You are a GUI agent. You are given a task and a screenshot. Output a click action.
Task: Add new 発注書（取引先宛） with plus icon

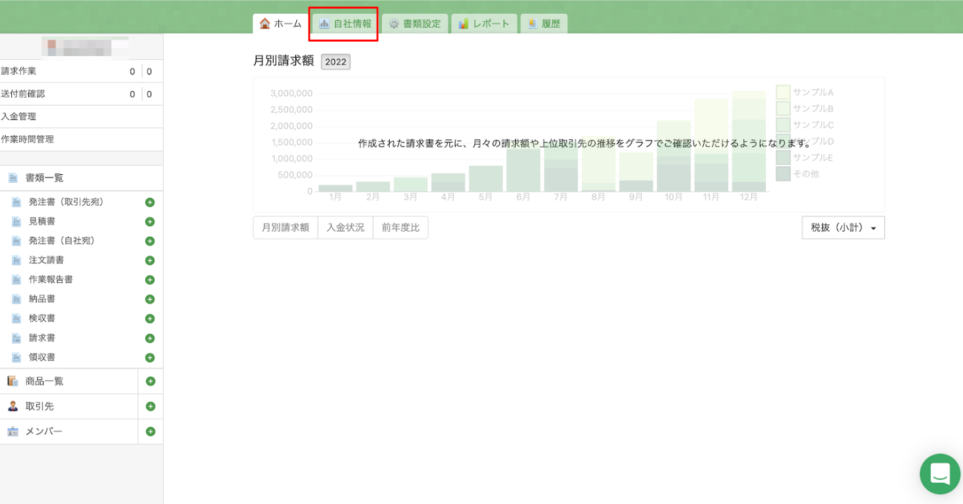tap(150, 203)
